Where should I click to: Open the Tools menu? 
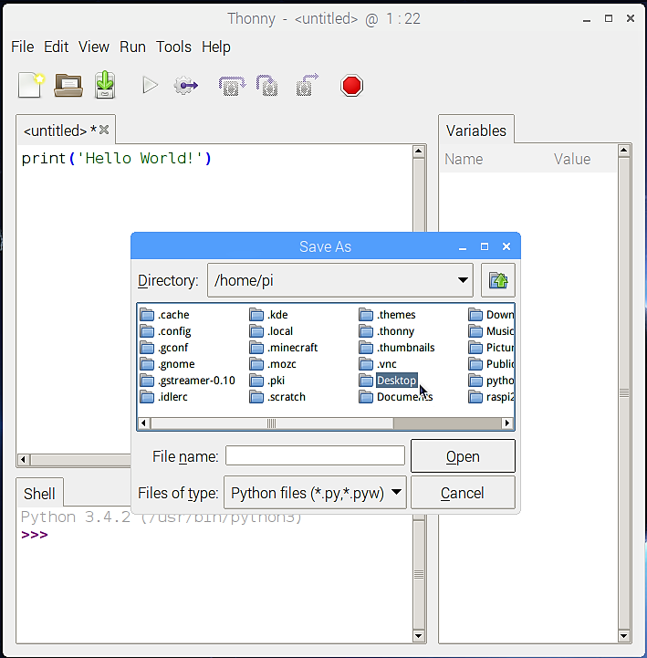(173, 47)
